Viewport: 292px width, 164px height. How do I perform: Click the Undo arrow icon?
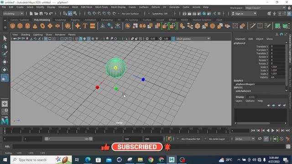point(46,14)
